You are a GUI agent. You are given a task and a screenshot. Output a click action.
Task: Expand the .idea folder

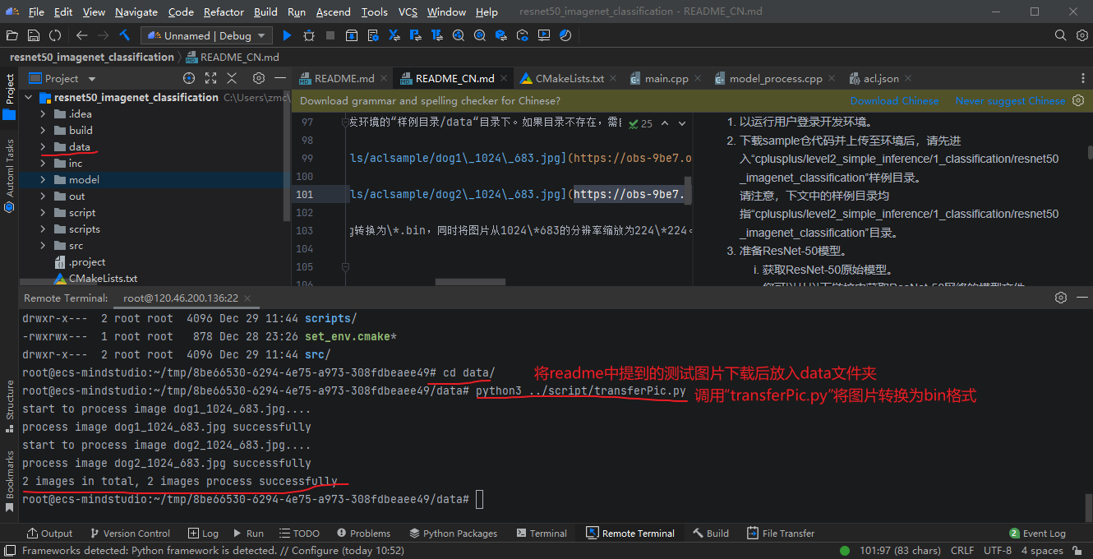coord(43,113)
